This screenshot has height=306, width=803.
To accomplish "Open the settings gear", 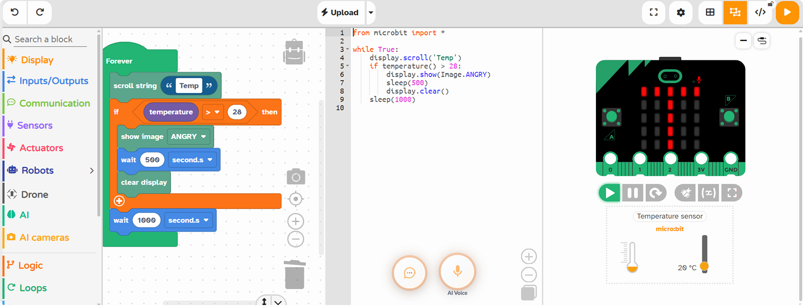I will (681, 12).
